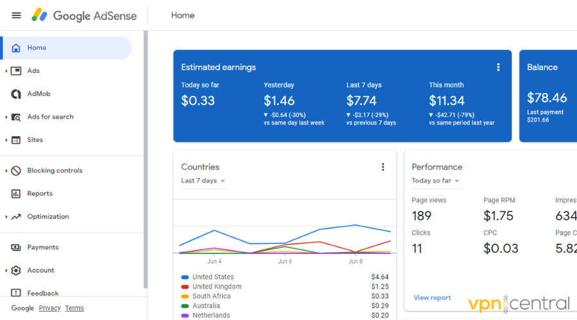Go to Optimization in the sidebar
The height and width of the screenshot is (320, 577).
pos(47,217)
